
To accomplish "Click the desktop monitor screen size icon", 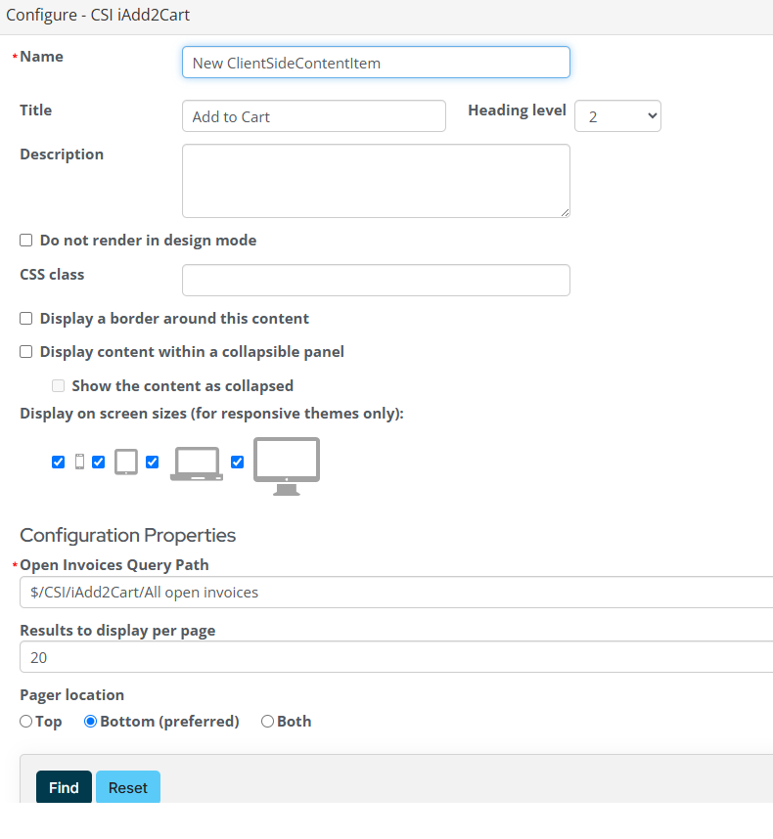I will click(287, 465).
